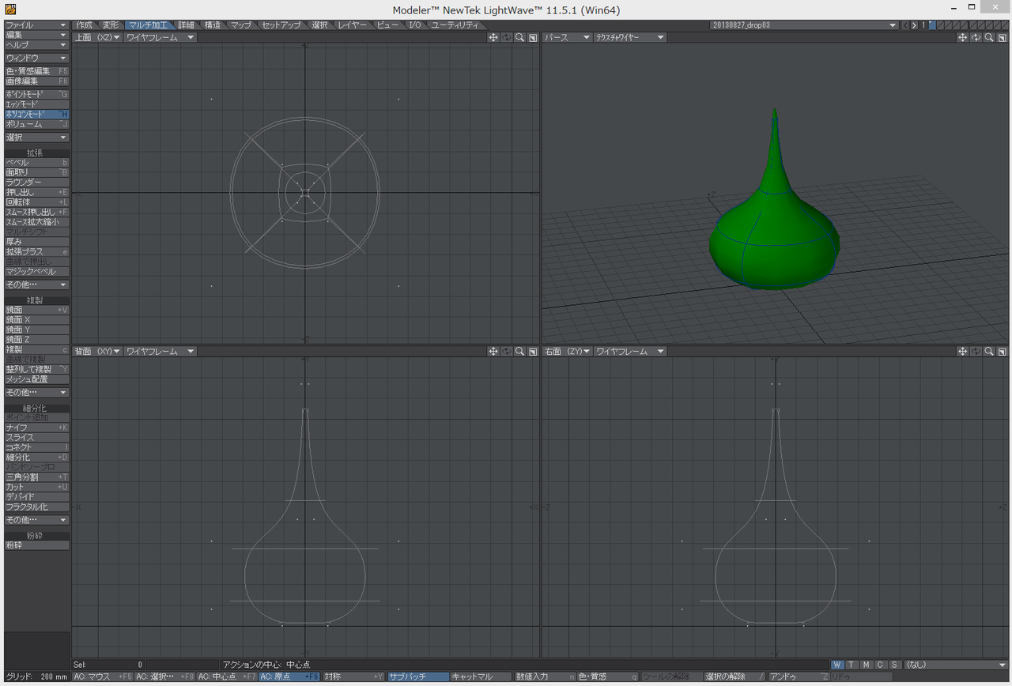Open the 詳細 tab
This screenshot has height=686, width=1012.
(186, 25)
